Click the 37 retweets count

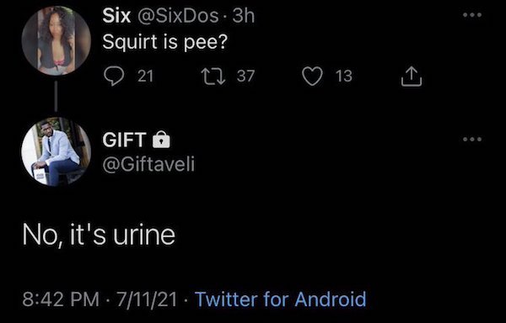(246, 77)
